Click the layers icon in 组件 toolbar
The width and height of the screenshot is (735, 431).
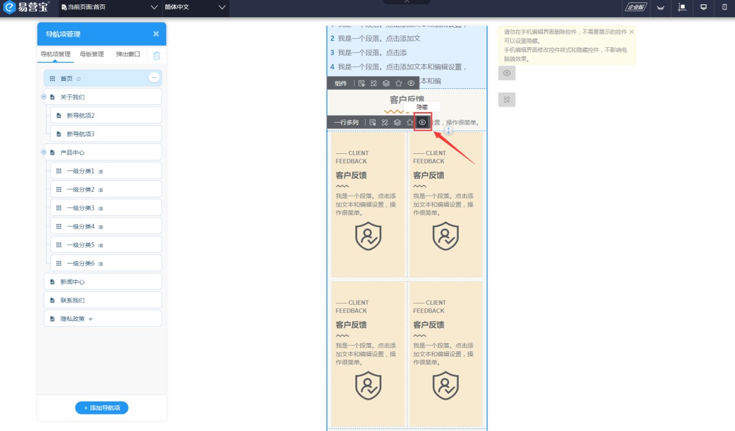(386, 83)
